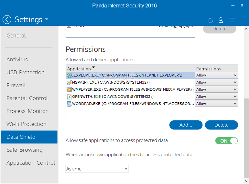The width and height of the screenshot is (249, 184).
Task: Toggle Allow safe applications switch off
Action: tap(226, 141)
